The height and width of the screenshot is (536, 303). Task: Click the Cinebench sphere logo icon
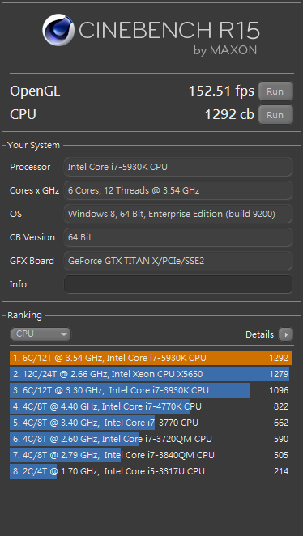pyautogui.click(x=58, y=30)
